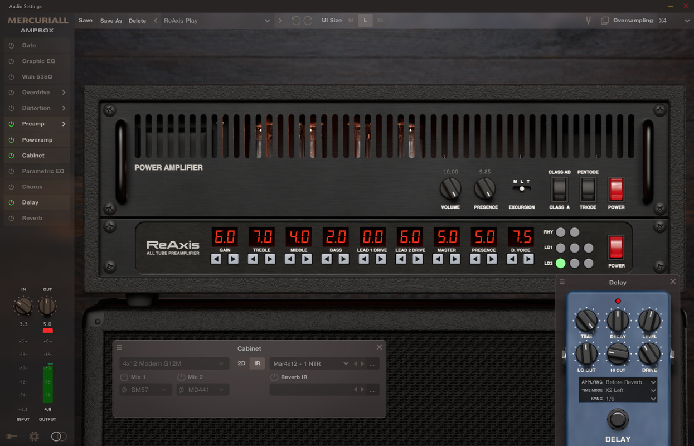Enable the Wah 535Q power icon
The image size is (694, 446).
click(x=11, y=77)
